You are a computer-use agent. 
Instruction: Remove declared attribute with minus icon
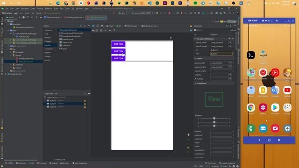pos(233,39)
